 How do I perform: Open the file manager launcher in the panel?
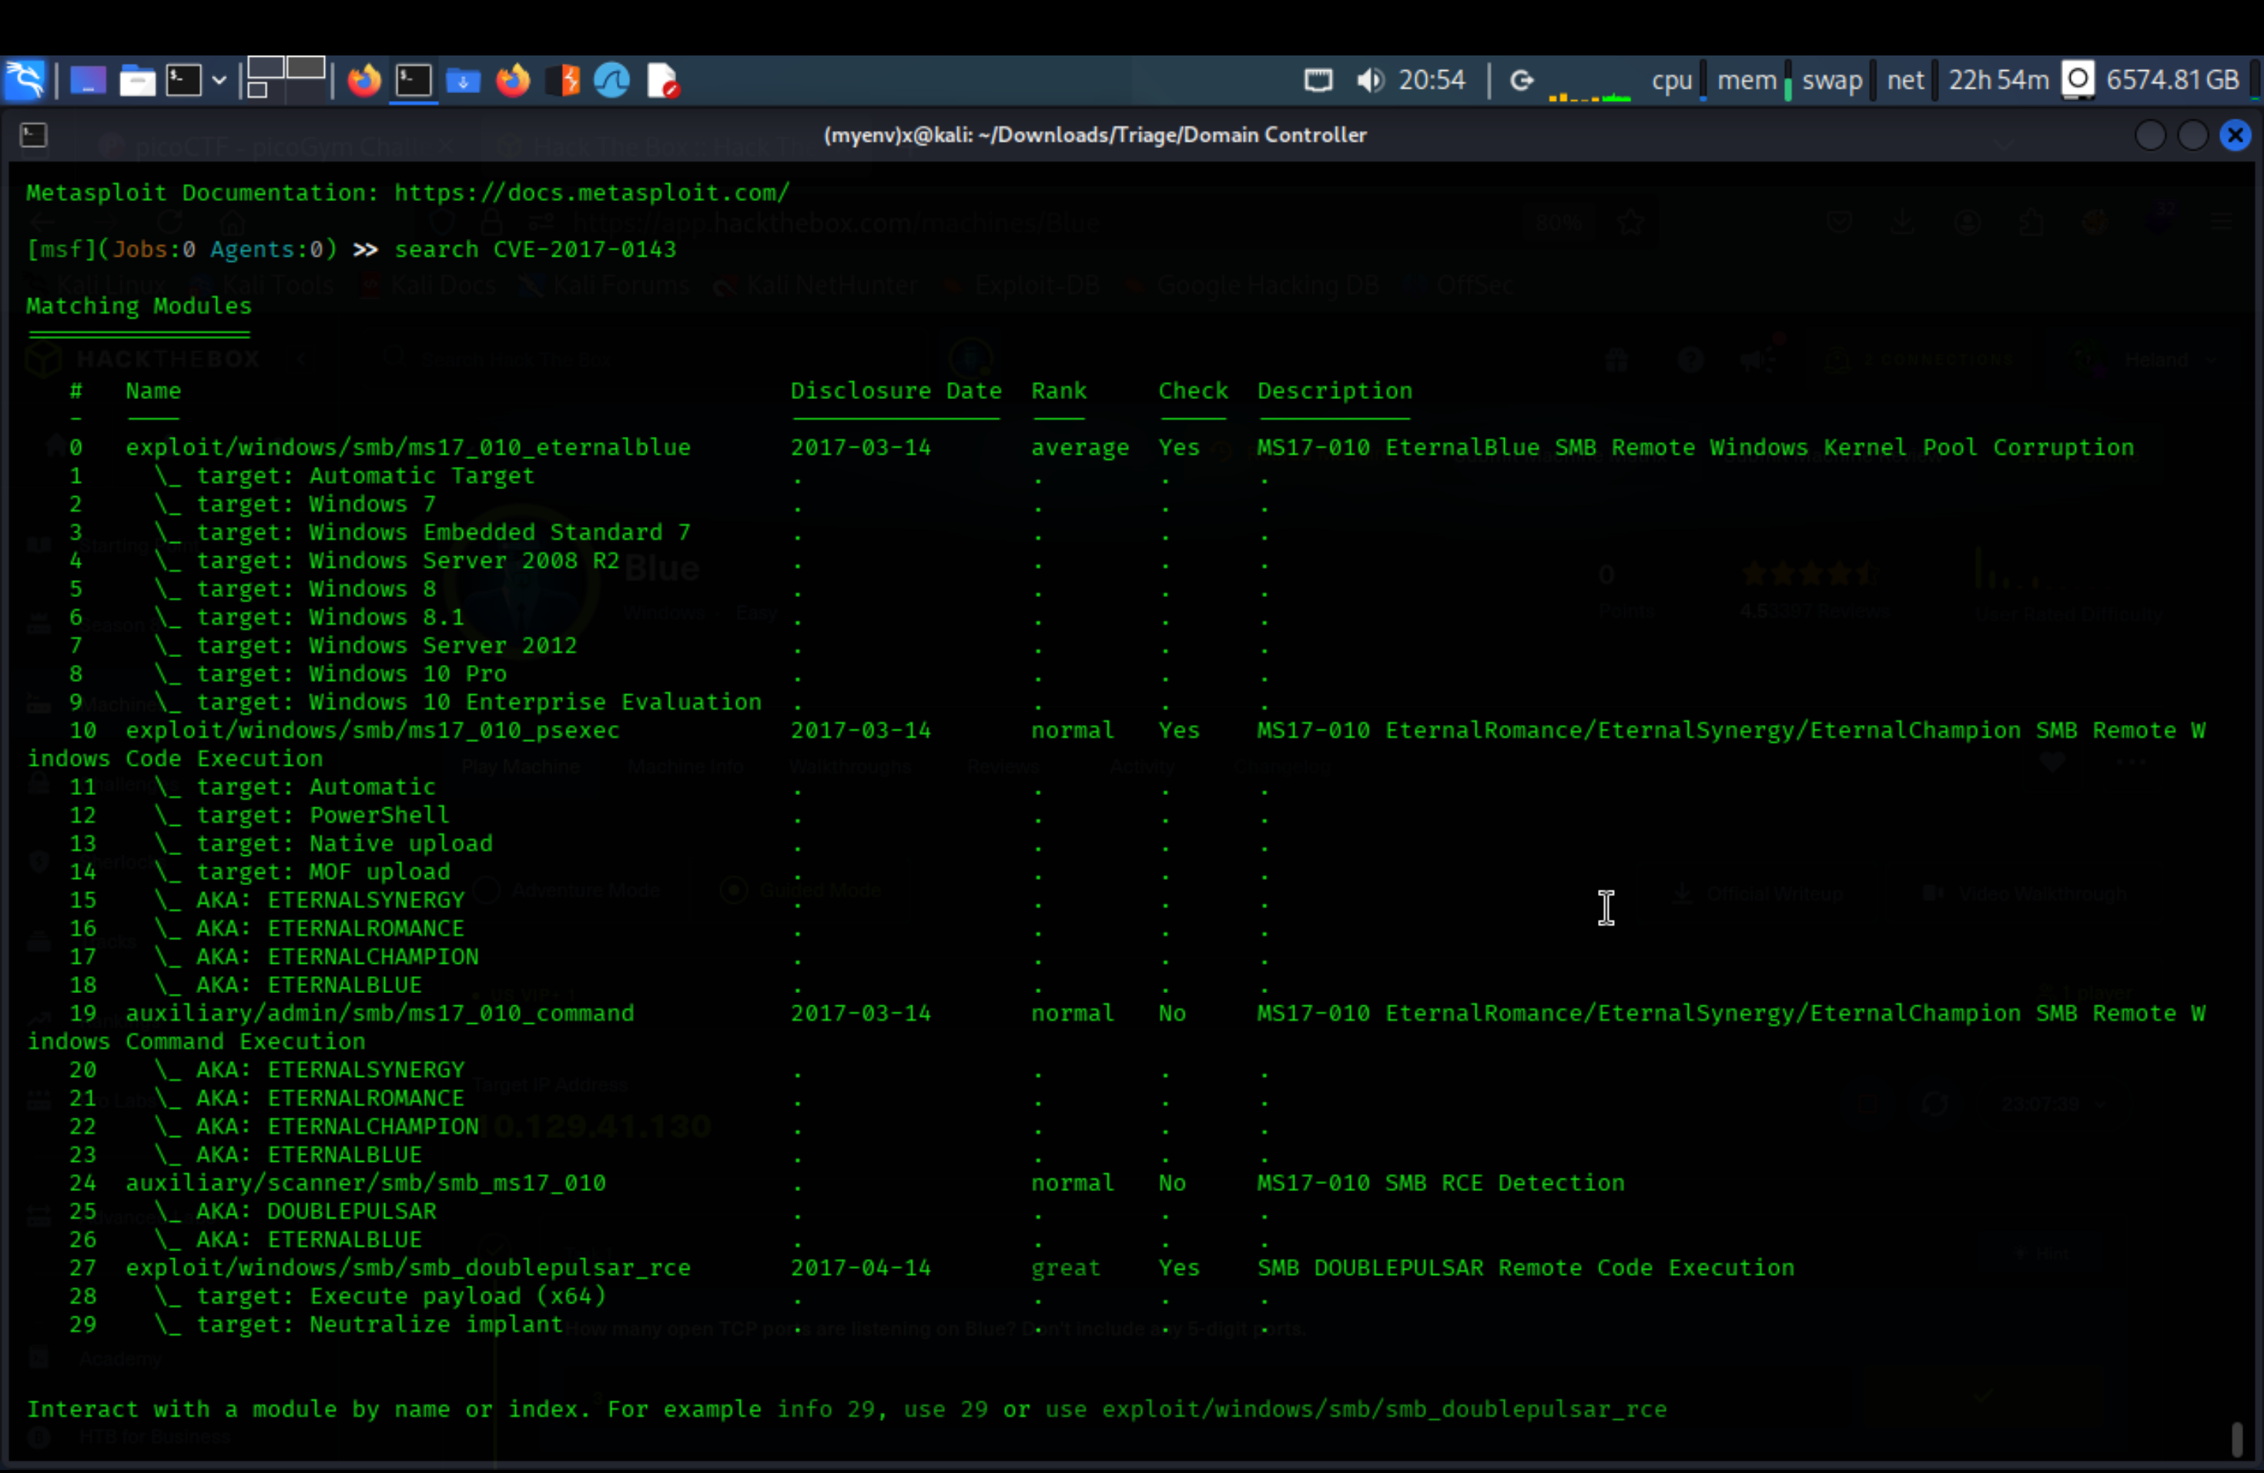coord(137,80)
